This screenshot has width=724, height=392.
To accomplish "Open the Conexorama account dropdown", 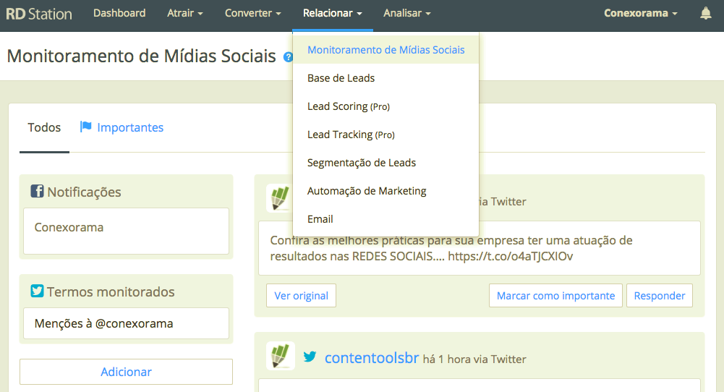I will tap(640, 13).
